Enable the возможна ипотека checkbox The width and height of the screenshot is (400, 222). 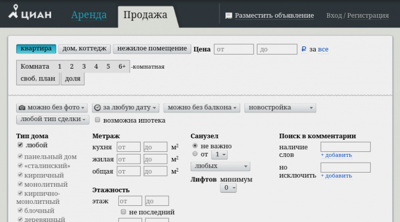[x=97, y=120]
